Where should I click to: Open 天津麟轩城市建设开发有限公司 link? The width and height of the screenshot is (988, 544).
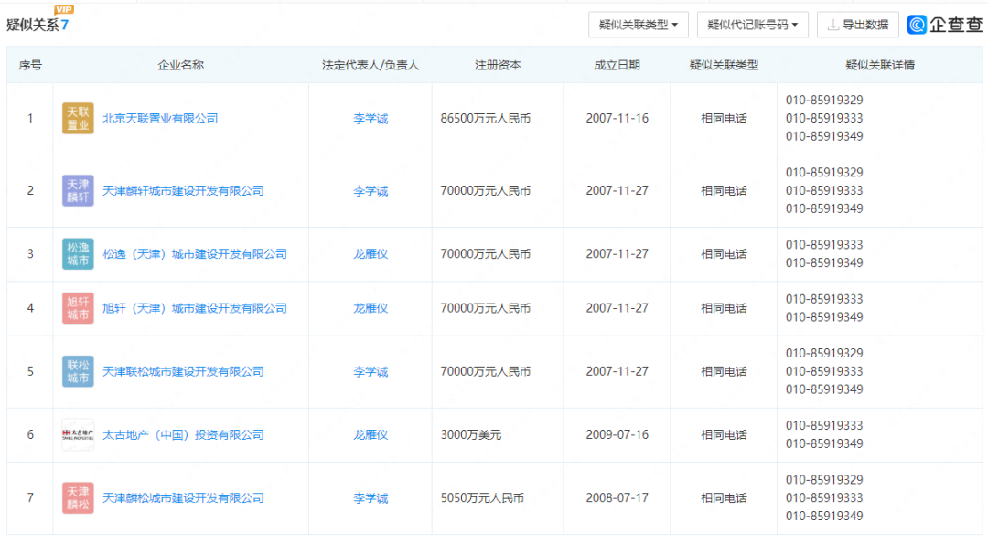click(x=183, y=191)
